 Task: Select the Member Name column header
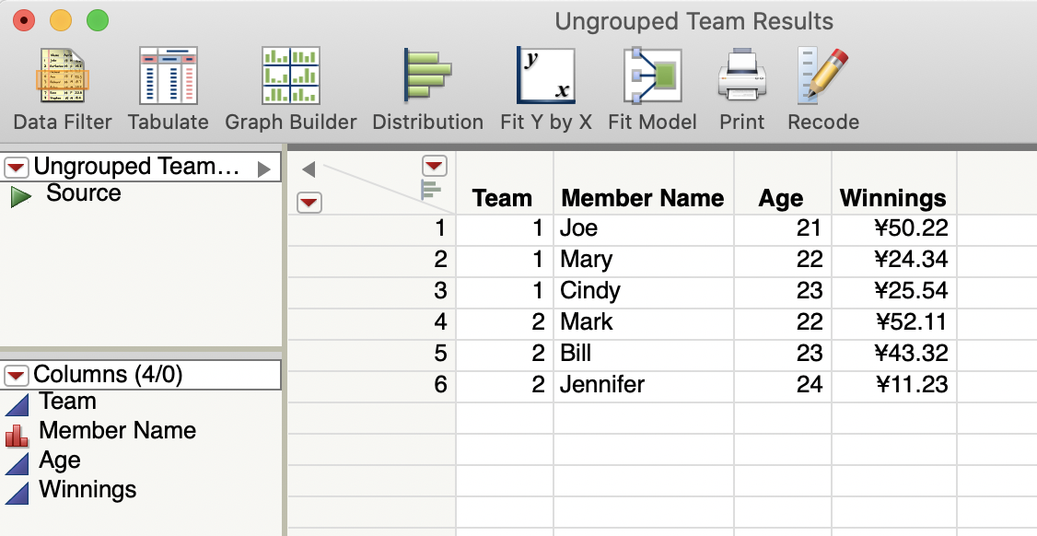pos(642,198)
